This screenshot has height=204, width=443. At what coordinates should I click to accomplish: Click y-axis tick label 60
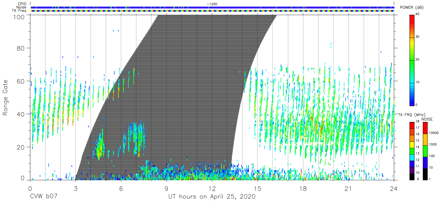(x=21, y=81)
